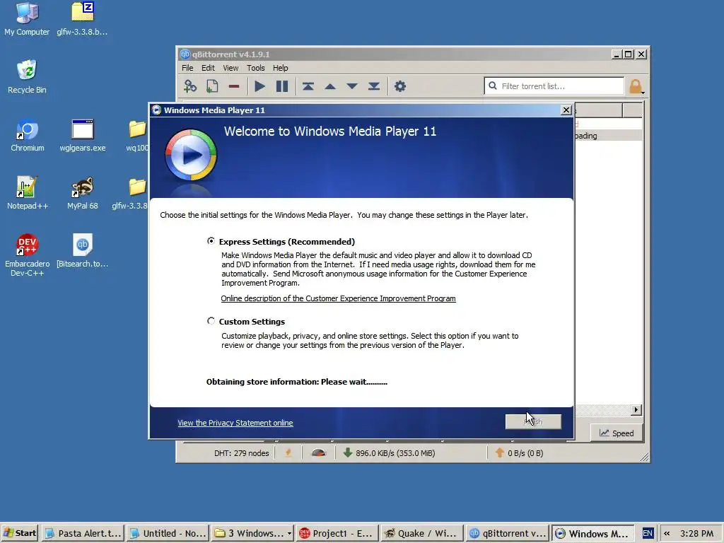Toggle alternative speed limits speedometer icon
The image size is (724, 543).
319,453
